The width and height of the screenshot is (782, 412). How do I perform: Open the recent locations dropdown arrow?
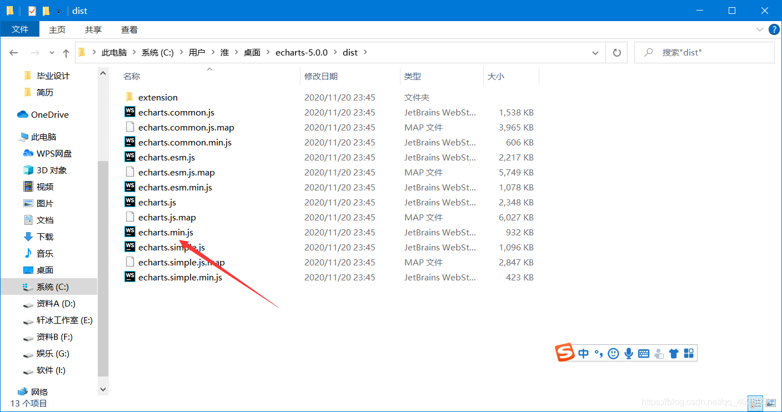[x=52, y=53]
